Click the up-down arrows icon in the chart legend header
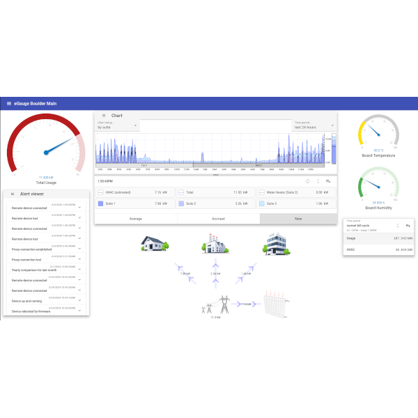The height and width of the screenshot is (418, 418). click(x=318, y=181)
